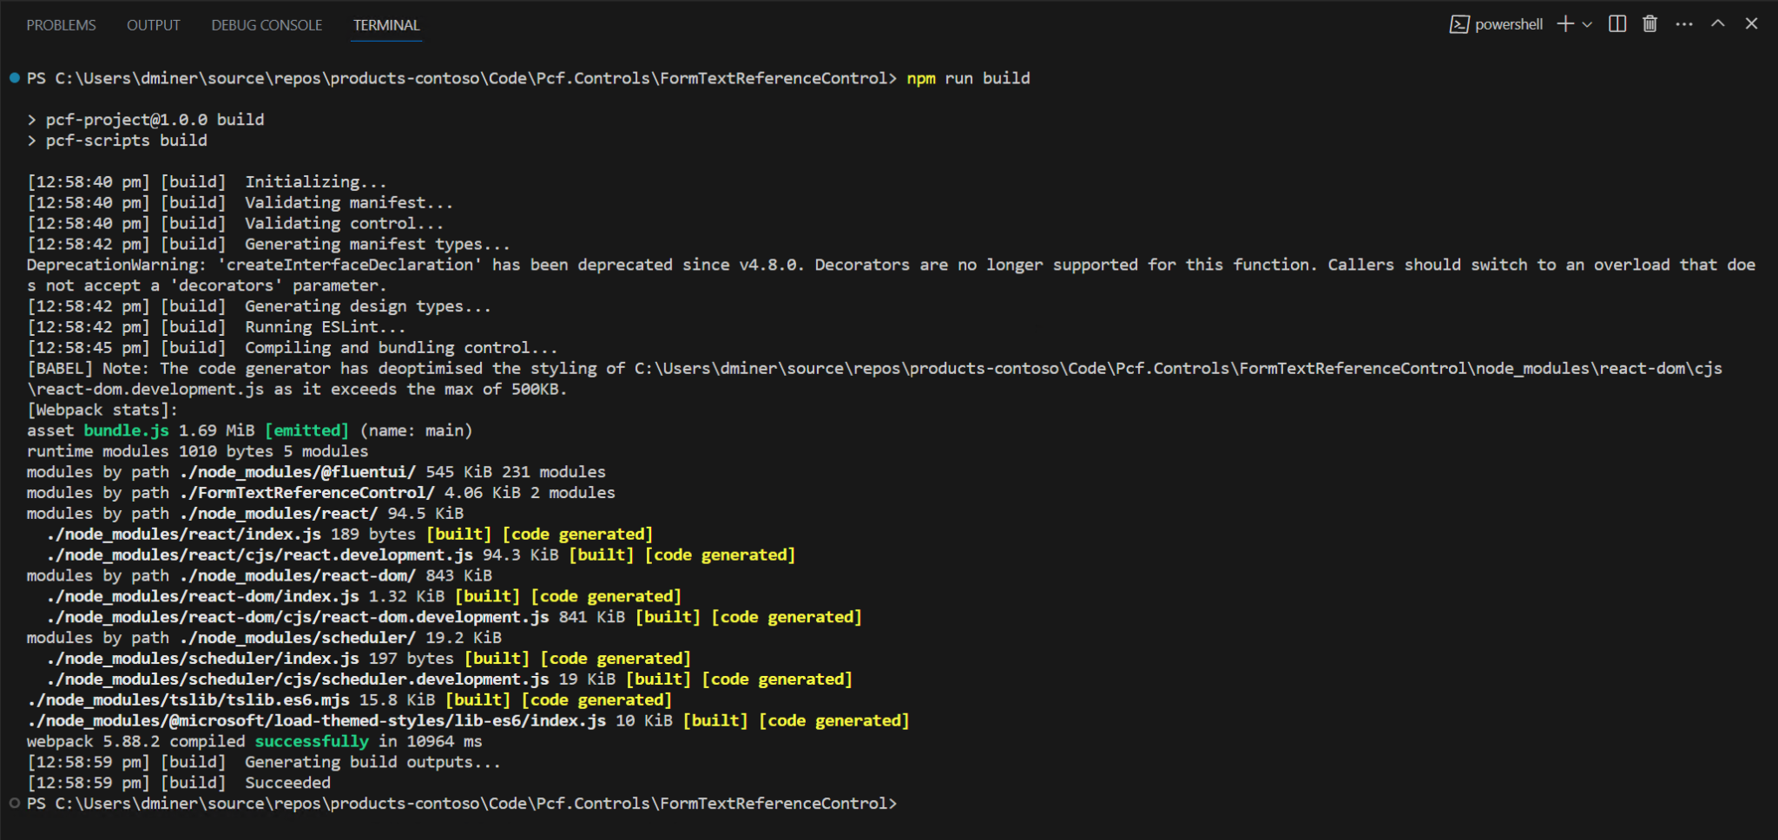
Task: Kill the terminal using the trash icon
Action: 1649,23
